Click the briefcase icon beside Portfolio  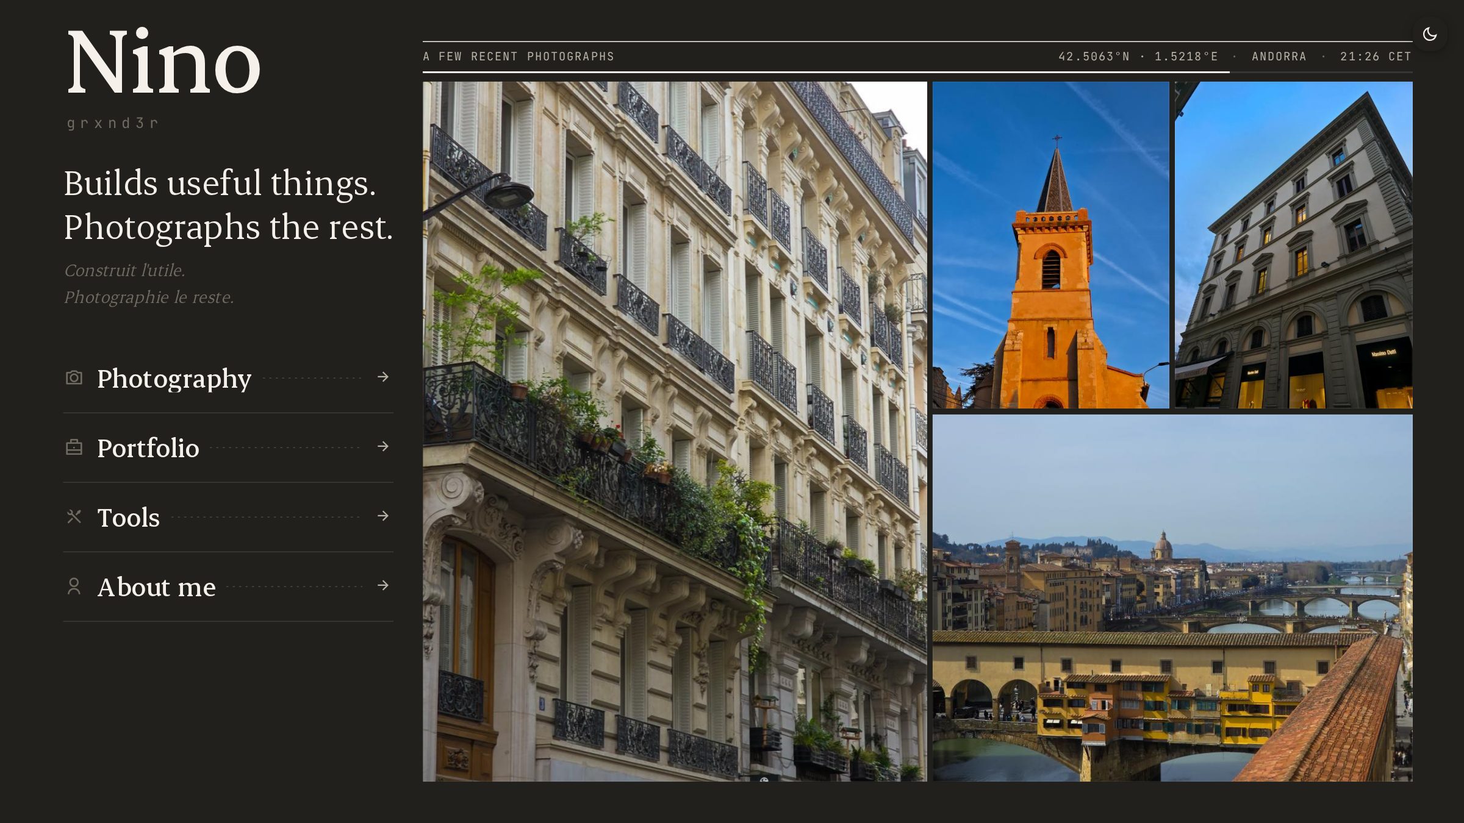[x=74, y=447]
